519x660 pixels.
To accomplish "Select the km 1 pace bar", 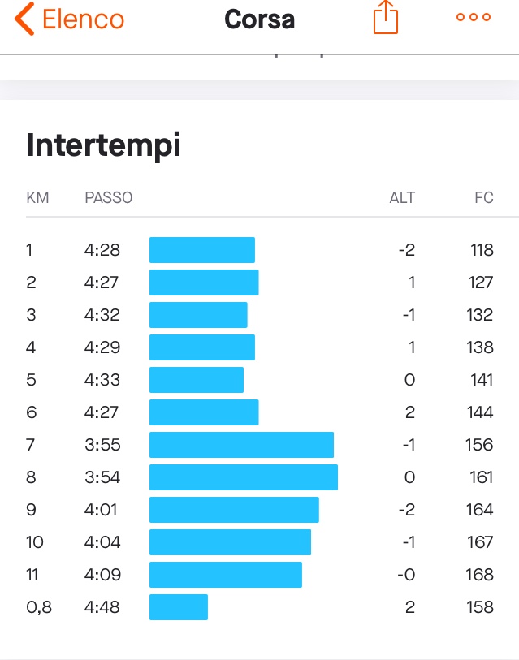I will point(202,250).
